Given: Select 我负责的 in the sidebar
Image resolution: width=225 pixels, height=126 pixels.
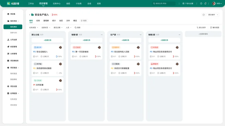Looking at the screenshot, I should coord(13,27).
